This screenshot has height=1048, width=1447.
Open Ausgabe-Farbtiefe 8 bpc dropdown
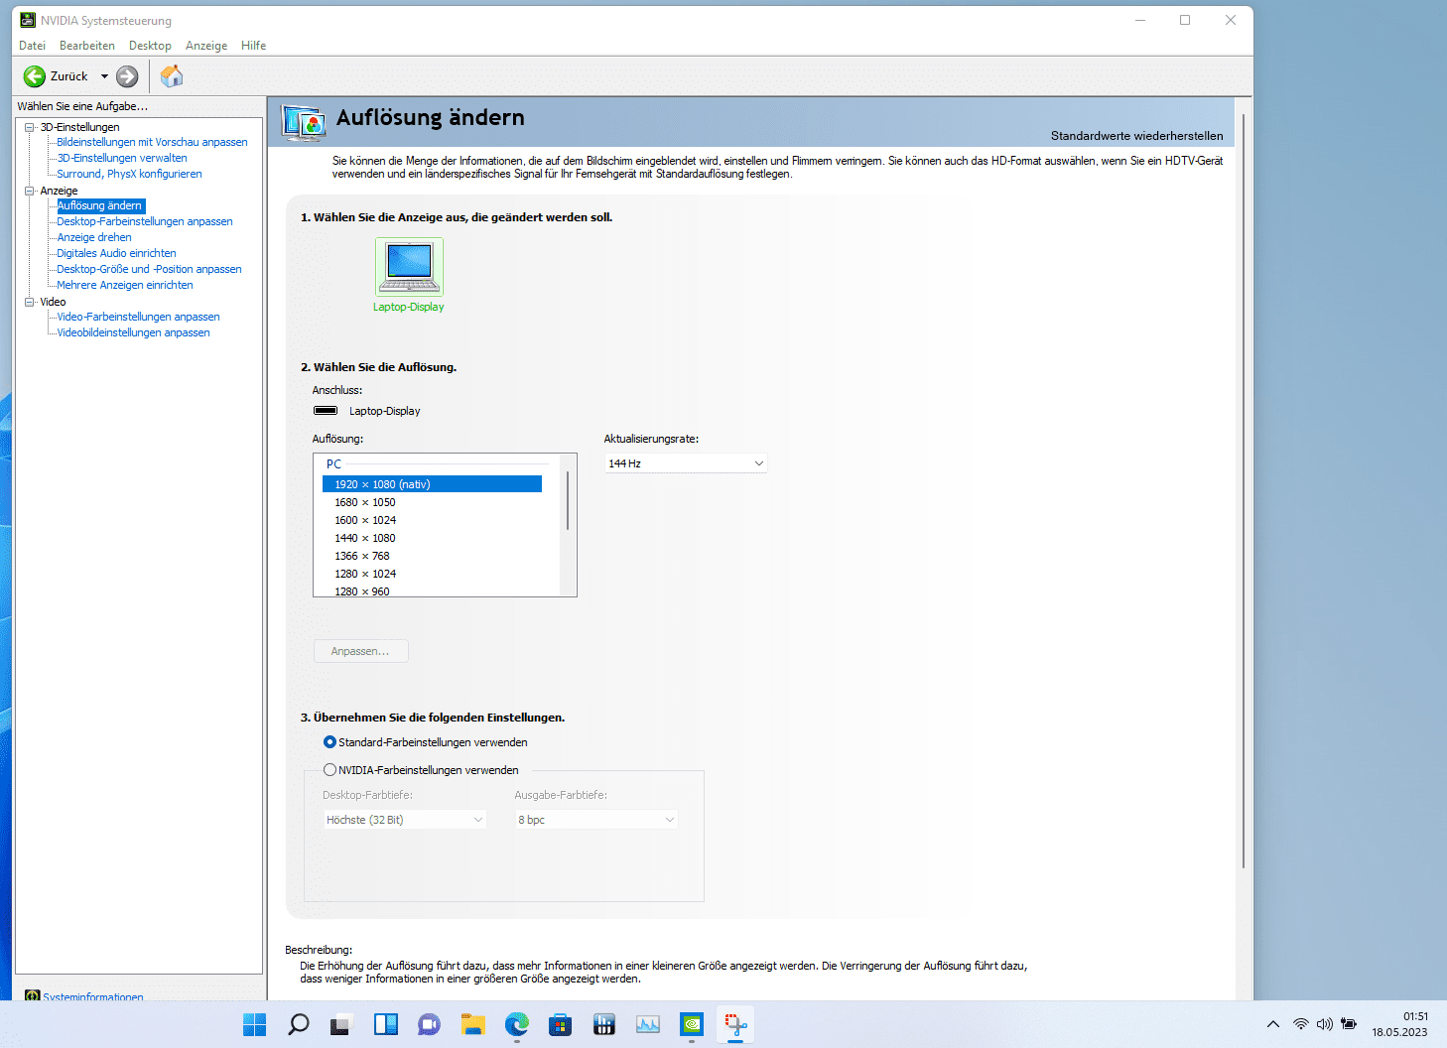click(x=596, y=820)
